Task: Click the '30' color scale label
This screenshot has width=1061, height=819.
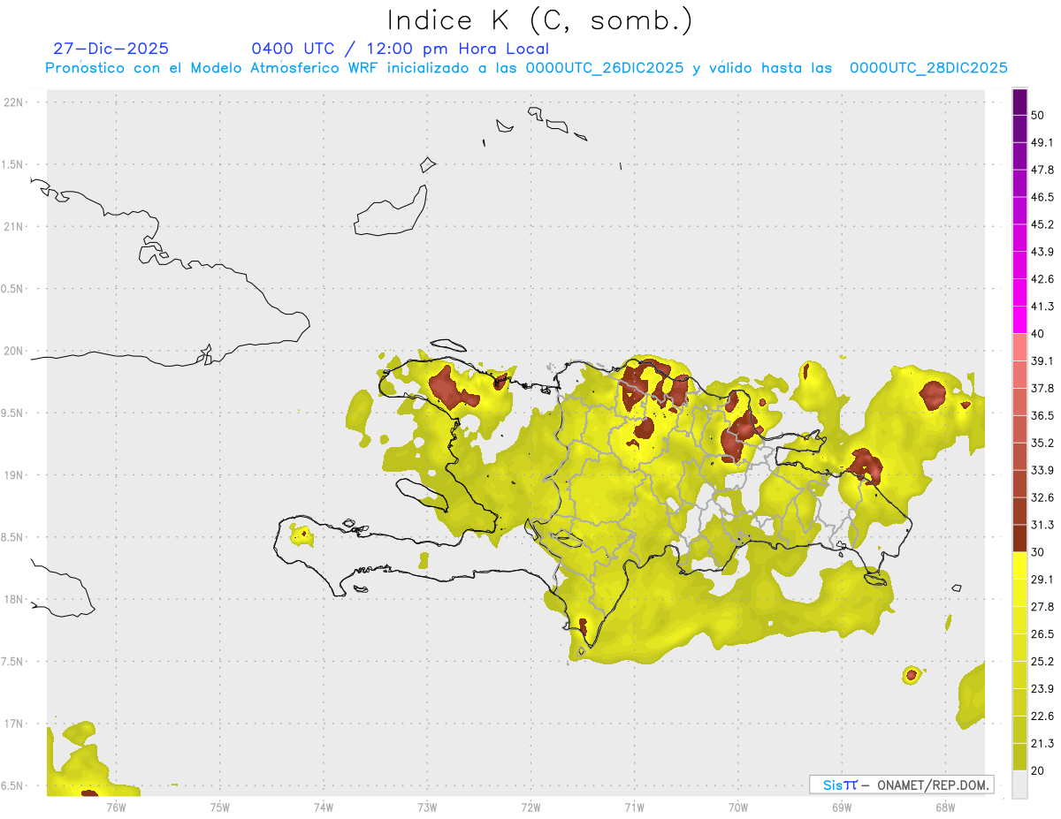Action: (1038, 552)
